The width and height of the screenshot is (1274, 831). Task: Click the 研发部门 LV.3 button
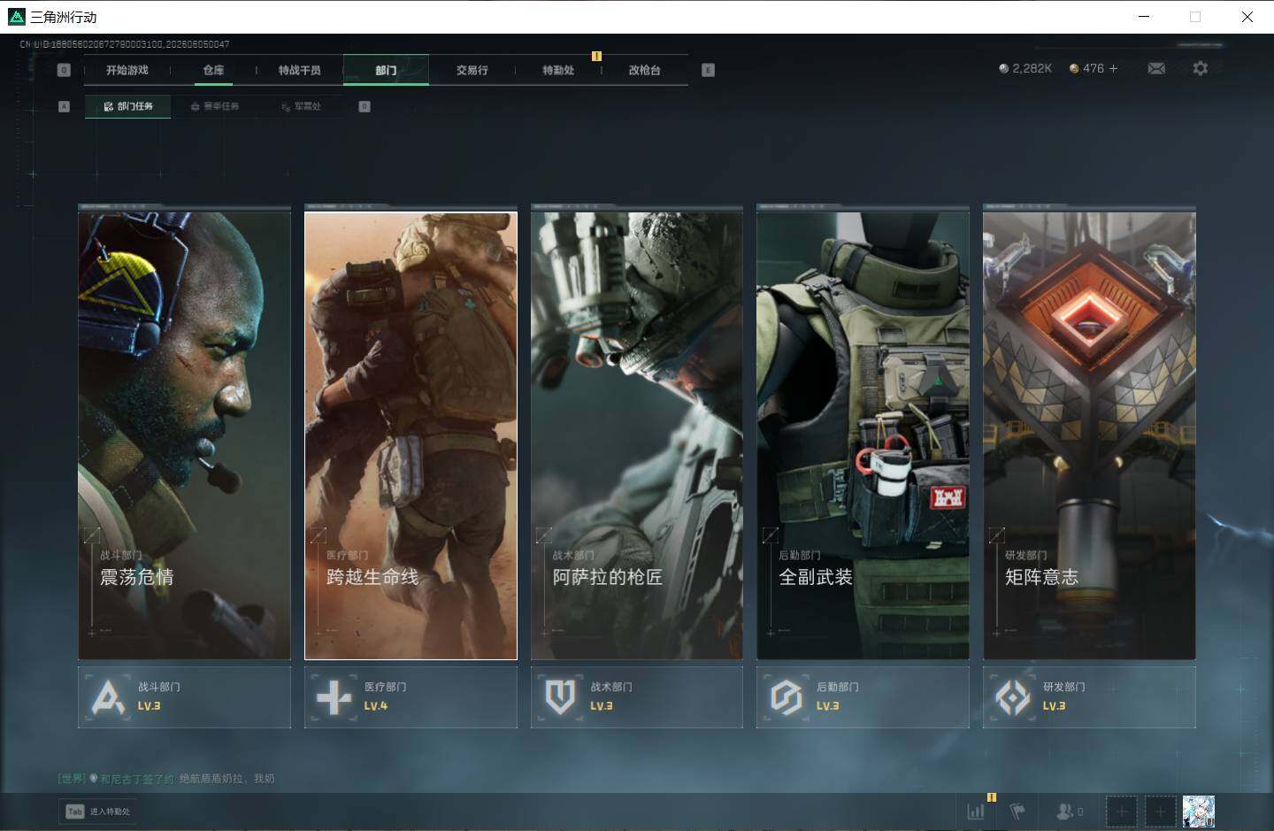point(1089,697)
